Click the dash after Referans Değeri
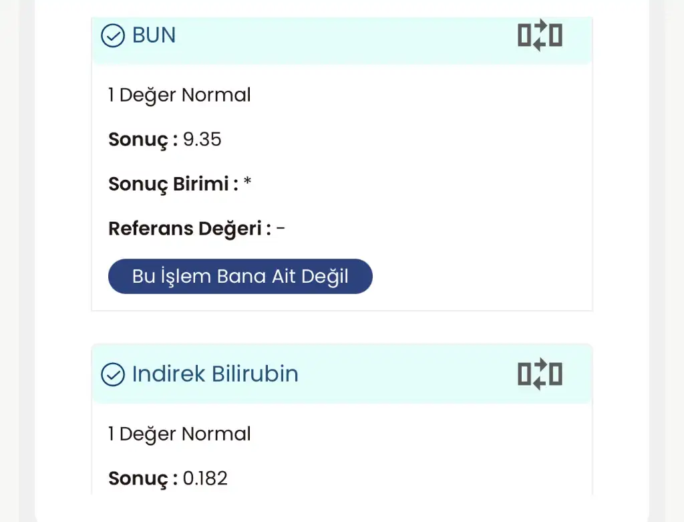The height and width of the screenshot is (522, 684). [x=281, y=229]
